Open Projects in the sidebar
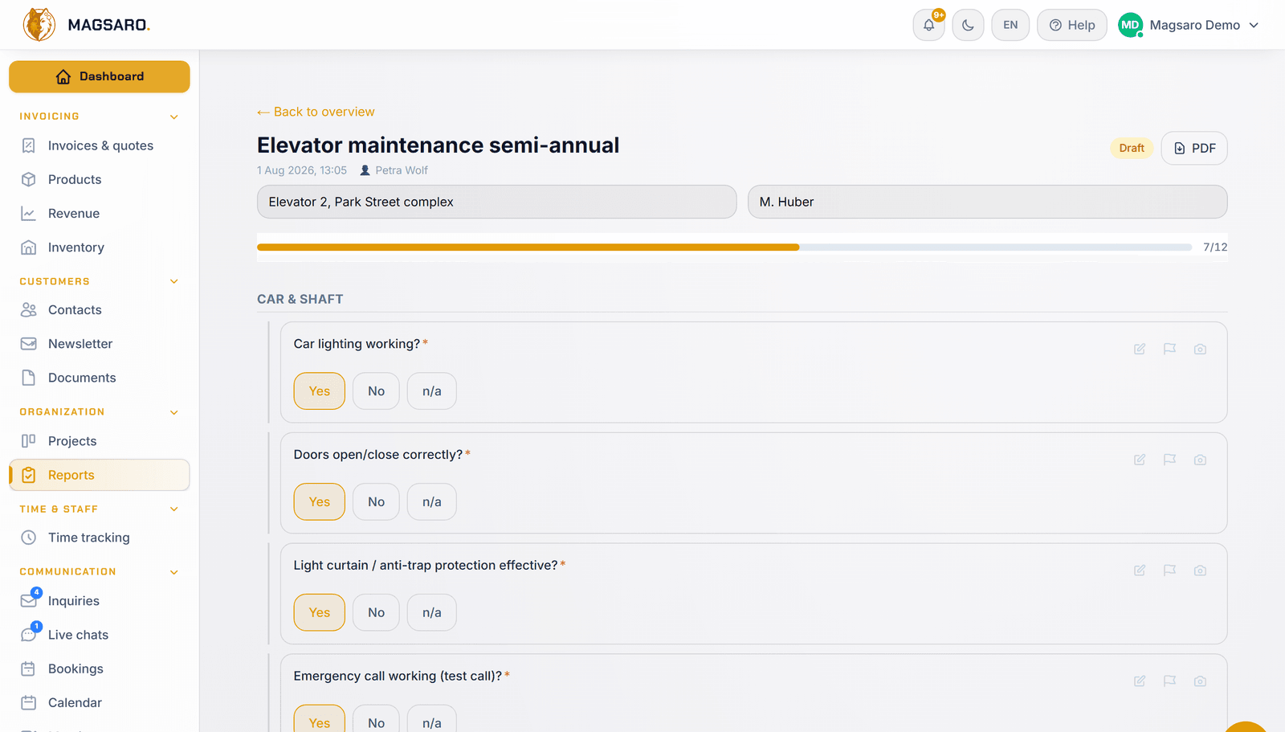 (100, 441)
